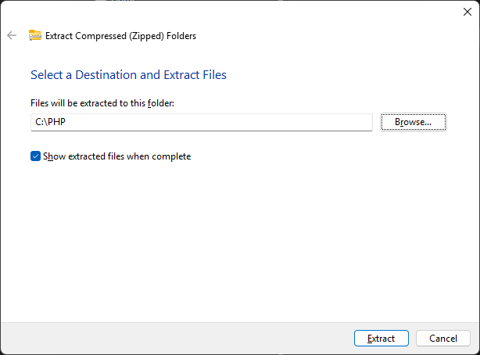This screenshot has height=355, width=480.
Task: Click the zipped folder icon in title
Action: click(35, 35)
